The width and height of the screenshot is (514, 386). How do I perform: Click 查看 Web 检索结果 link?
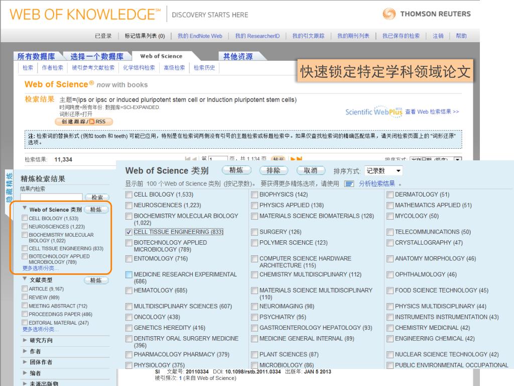[x=432, y=112]
